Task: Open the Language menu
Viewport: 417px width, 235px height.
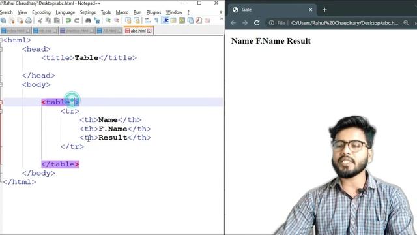Action: point(65,12)
